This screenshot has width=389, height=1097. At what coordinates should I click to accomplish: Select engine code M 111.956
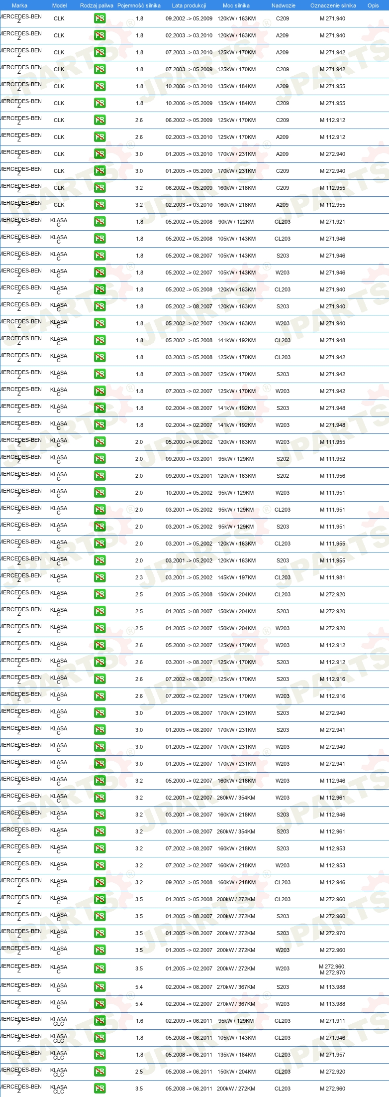332,476
